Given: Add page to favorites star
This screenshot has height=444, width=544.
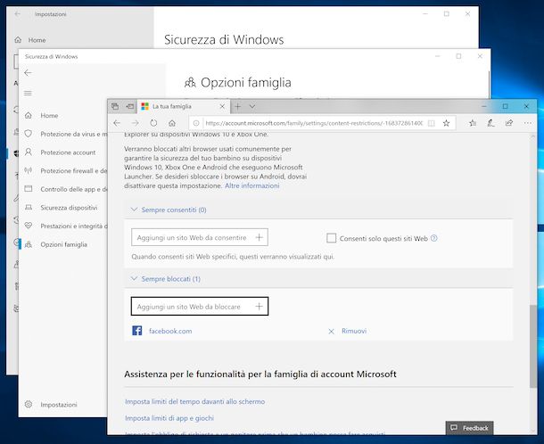Looking at the screenshot, I should tap(447, 123).
